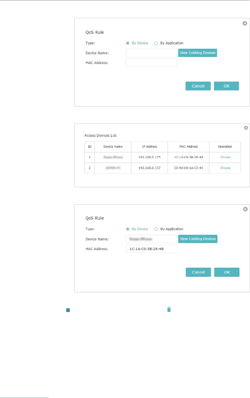Image resolution: width=250 pixels, height=398 pixels.
Task: Click MAC Address field showing 1C-1A-C0-3B-28-4B
Action: 151,249
